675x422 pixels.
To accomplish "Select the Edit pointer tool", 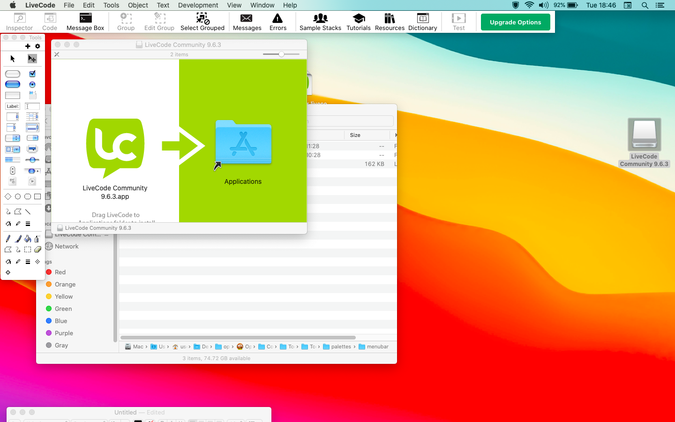I will click(32, 59).
